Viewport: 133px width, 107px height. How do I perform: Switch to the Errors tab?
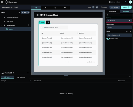coord(7,77)
